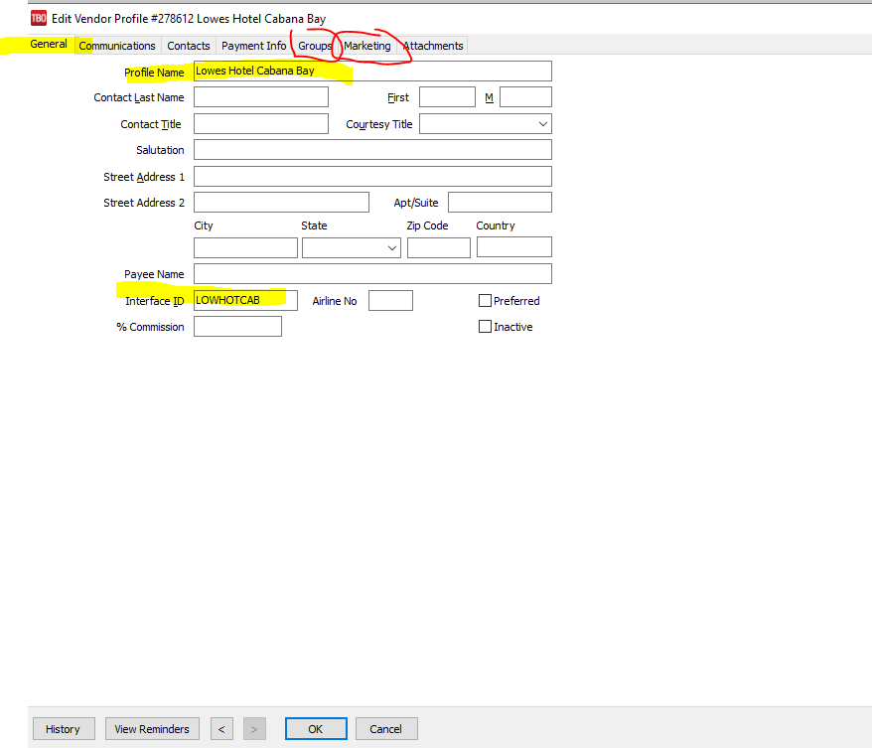Image resolution: width=872 pixels, height=748 pixels.
Task: Open the History button
Action: [x=64, y=728]
